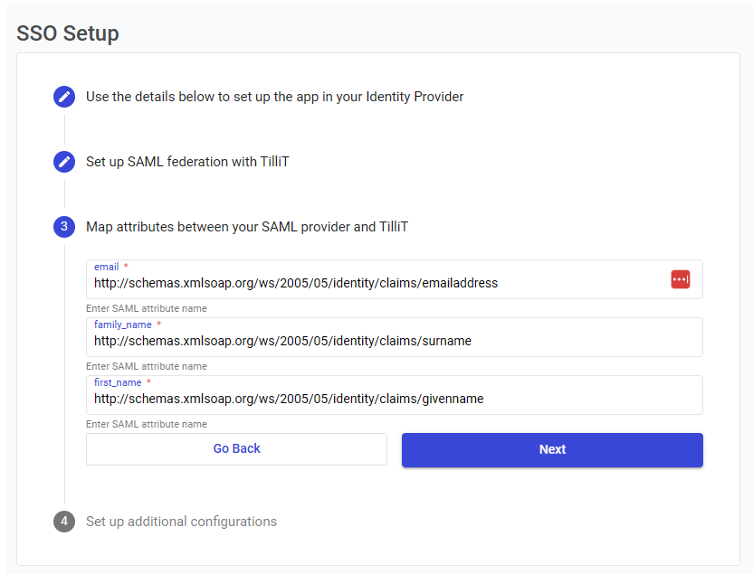Viewport: 753px width, 574px height.
Task: Click the Next button
Action: click(552, 449)
